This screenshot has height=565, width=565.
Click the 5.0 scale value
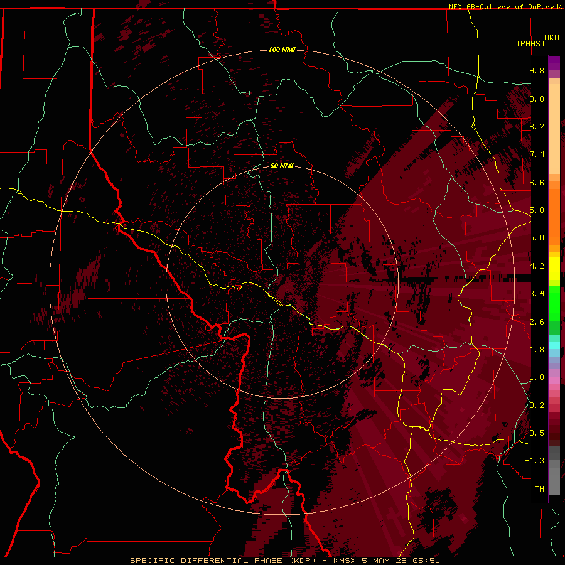click(x=537, y=238)
